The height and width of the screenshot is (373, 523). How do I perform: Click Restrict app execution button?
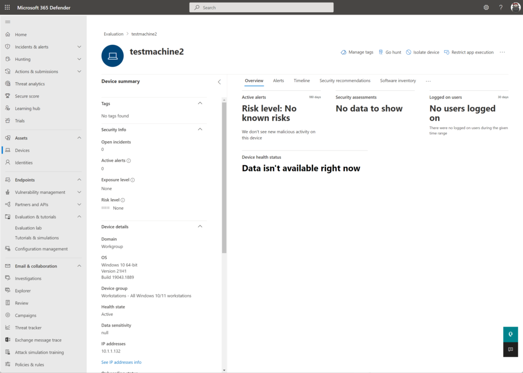pyautogui.click(x=469, y=53)
